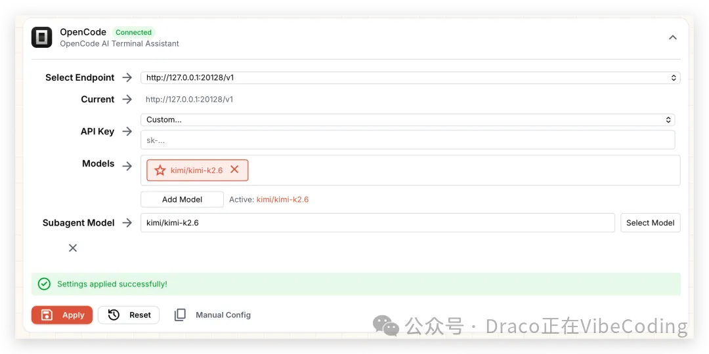
Task: Click the OpenCode app logo icon
Action: coord(41,37)
